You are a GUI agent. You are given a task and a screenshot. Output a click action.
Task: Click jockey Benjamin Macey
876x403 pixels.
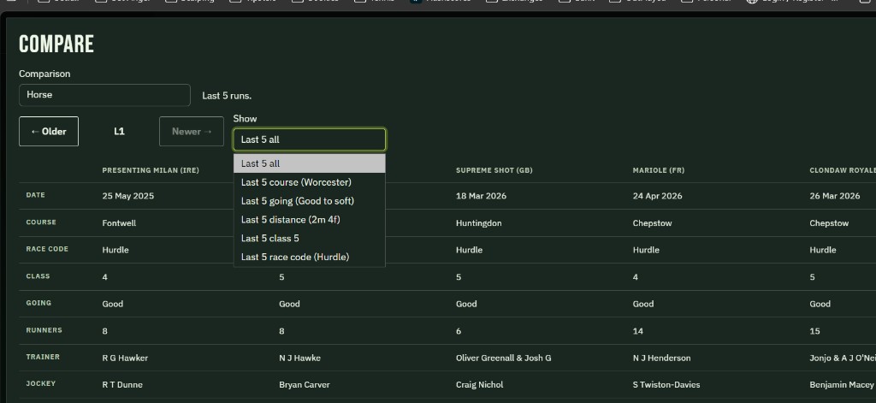click(x=842, y=384)
